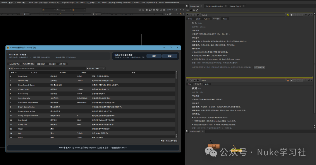Open the BCC plugins tab in translator
316x165 pixels.
pos(52,64)
